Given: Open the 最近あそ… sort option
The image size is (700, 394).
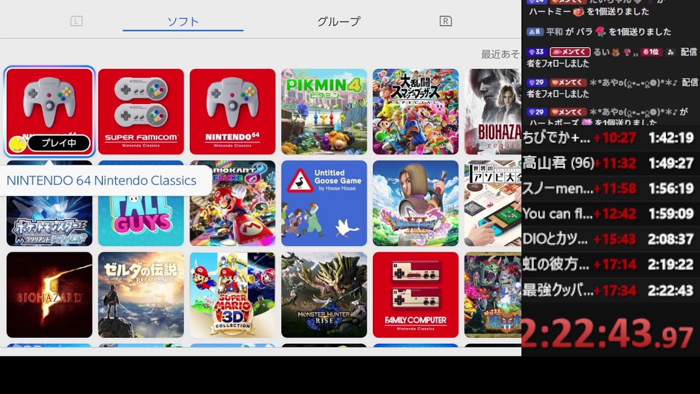Looking at the screenshot, I should (x=500, y=54).
